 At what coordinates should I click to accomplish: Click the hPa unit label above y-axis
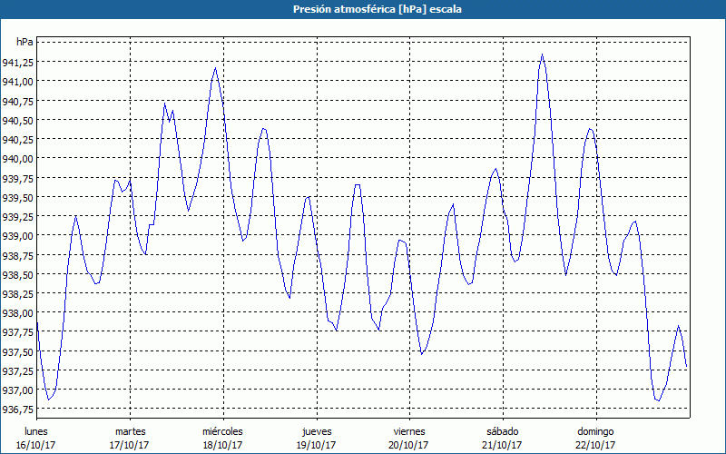point(25,42)
